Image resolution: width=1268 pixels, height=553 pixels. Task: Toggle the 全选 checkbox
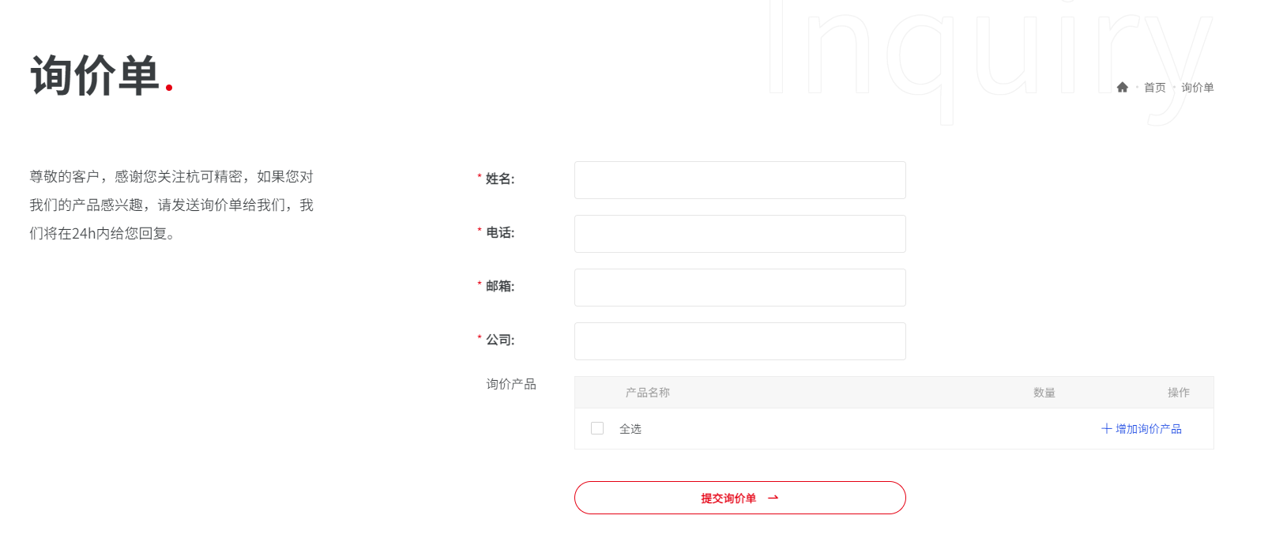[x=597, y=428]
